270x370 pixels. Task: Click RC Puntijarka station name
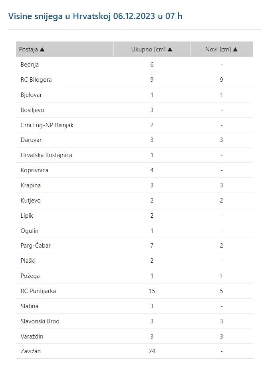pos(38,291)
